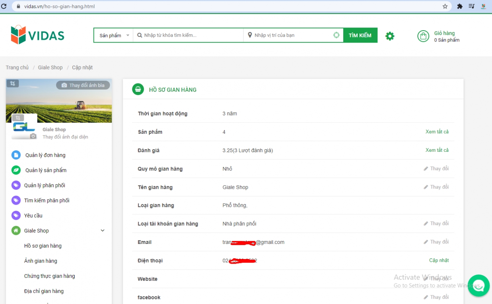Click Thay đổi ảnh bìa button

[x=83, y=85]
